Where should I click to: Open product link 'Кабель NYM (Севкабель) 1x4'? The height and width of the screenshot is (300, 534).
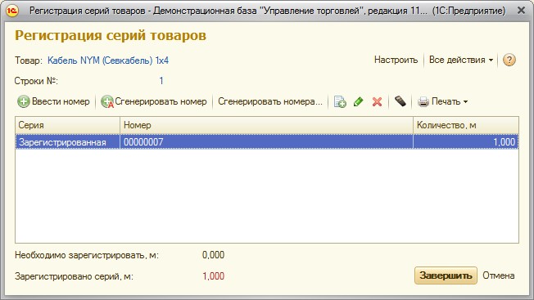(108, 60)
